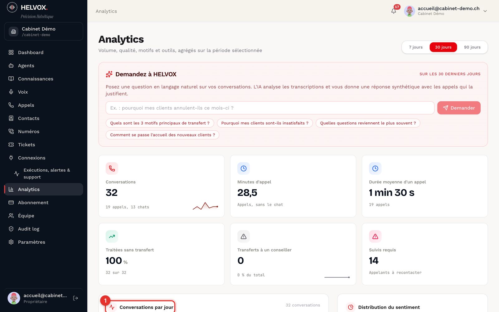
Task: Click the user avatar in top header
Action: [x=409, y=11]
